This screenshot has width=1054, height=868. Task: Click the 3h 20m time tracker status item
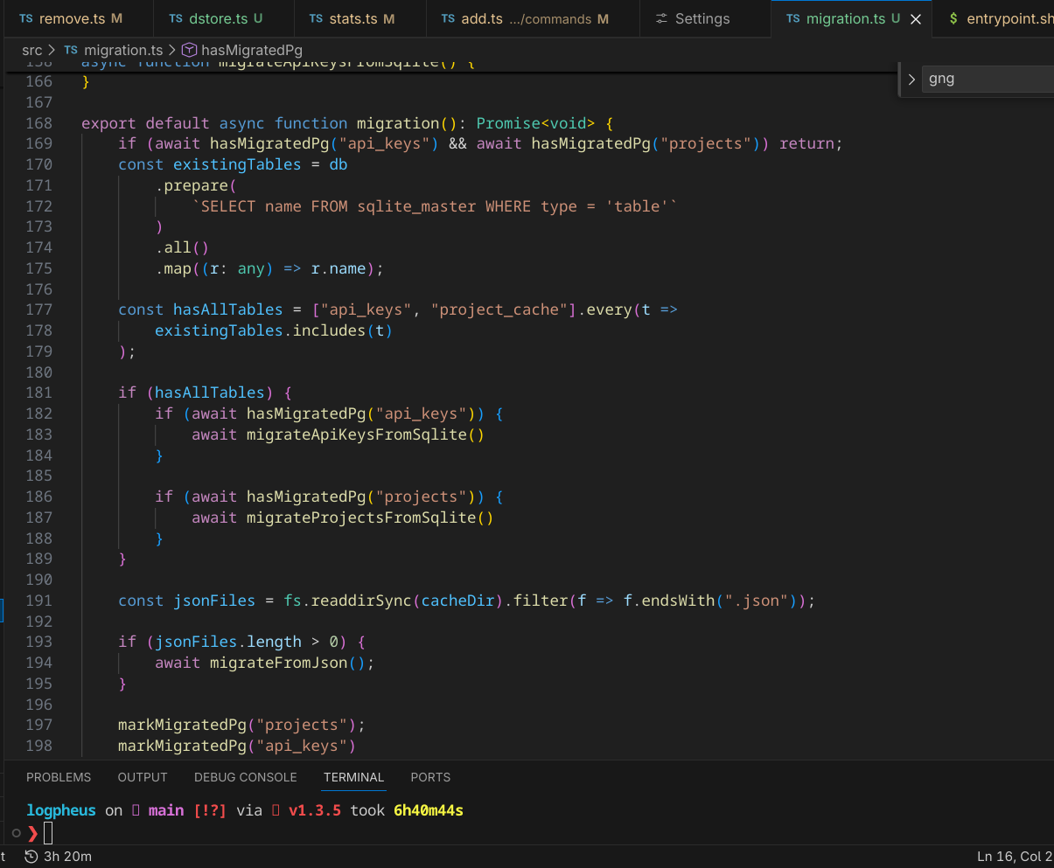tap(58, 857)
